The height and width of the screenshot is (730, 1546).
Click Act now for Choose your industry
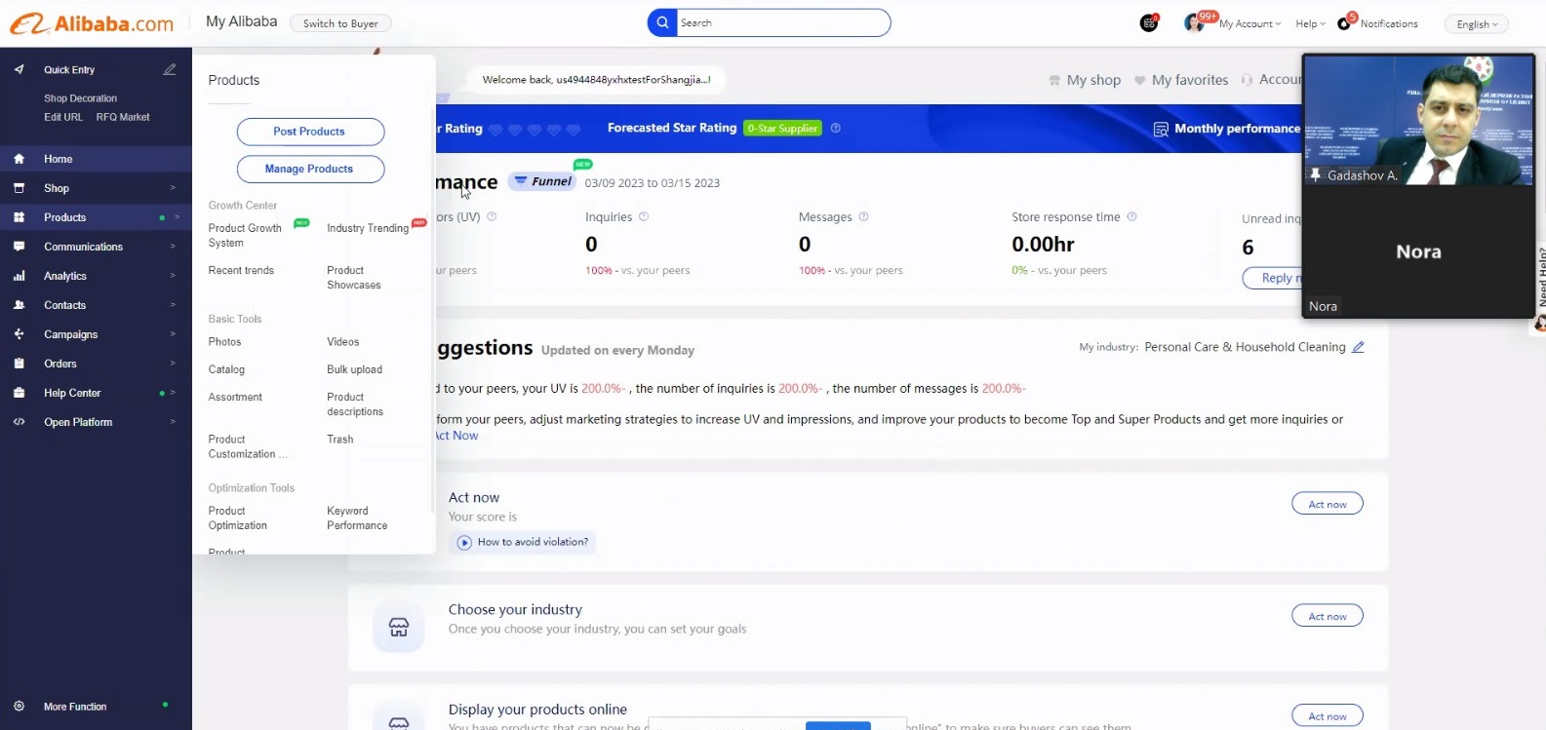pos(1328,616)
